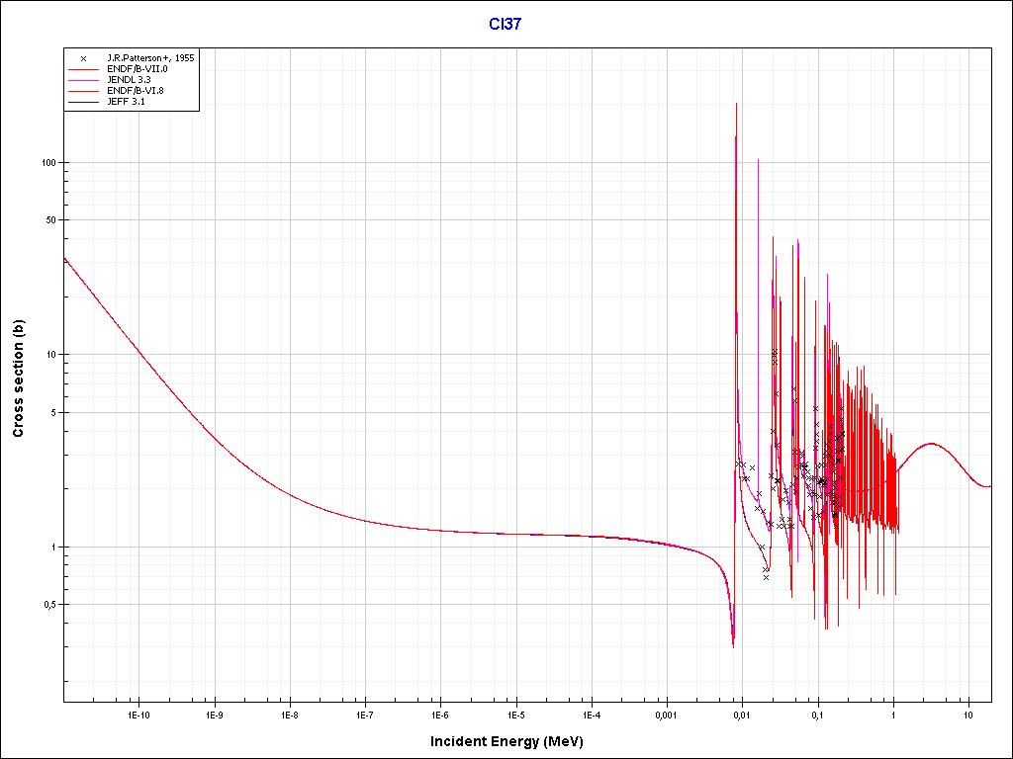The width and height of the screenshot is (1013, 759).
Task: Click the 1E-10 tick label on x-axis
Action: click(x=138, y=715)
